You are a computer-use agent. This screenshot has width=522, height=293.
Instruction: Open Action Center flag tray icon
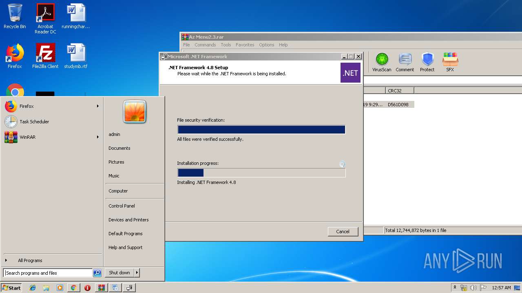(483, 288)
